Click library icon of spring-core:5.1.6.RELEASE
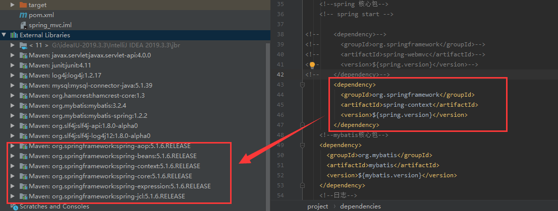 [x=23, y=176]
